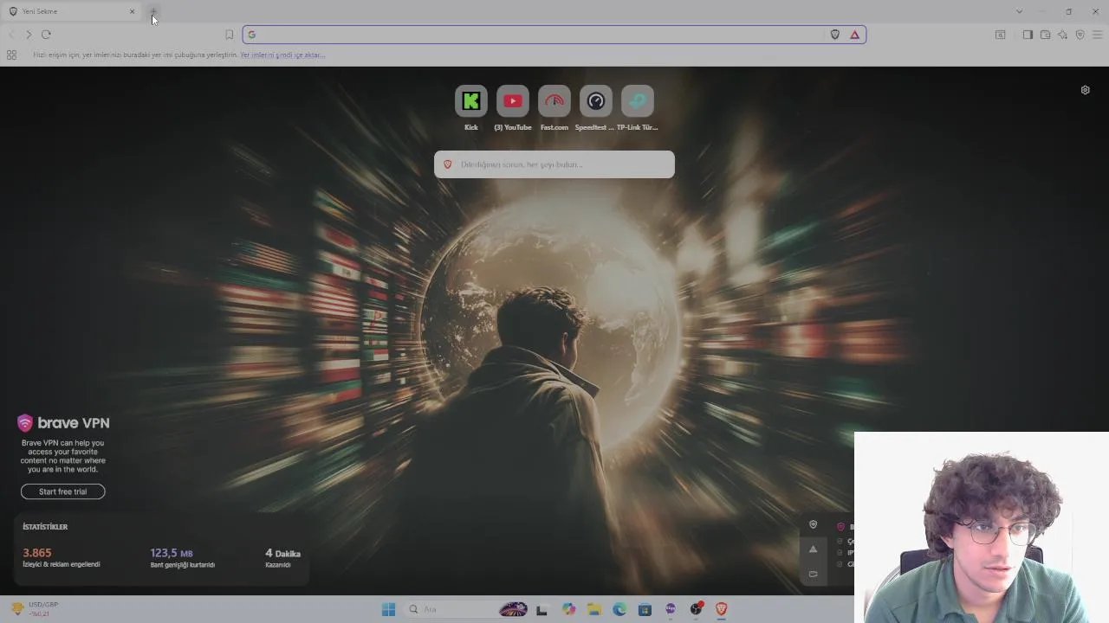Select the VPN shield card icon in widget stack
Screen dimensions: 1109x623
[x=813, y=524]
